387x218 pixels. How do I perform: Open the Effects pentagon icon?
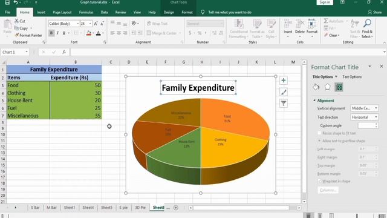327,87
